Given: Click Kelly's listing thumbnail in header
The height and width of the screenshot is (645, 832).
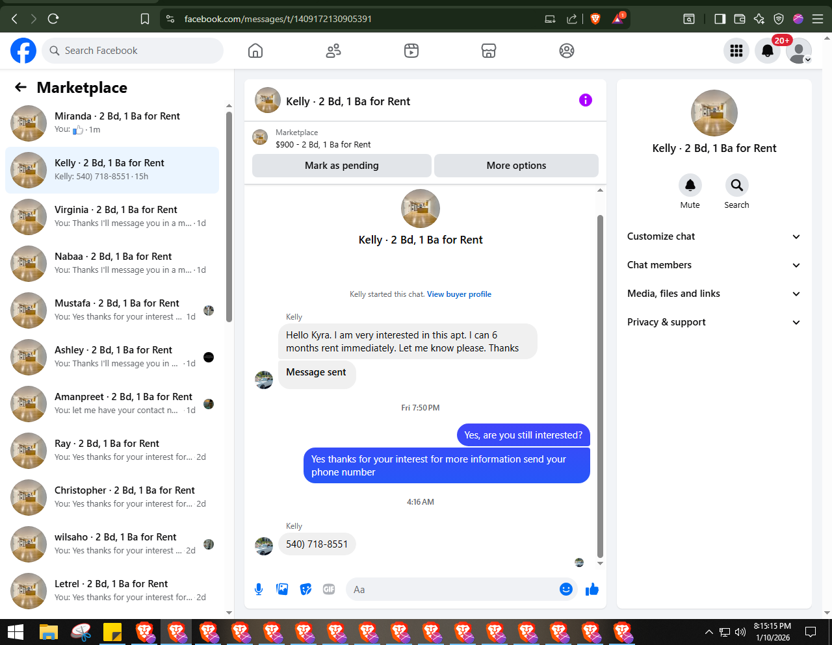Looking at the screenshot, I should point(268,100).
